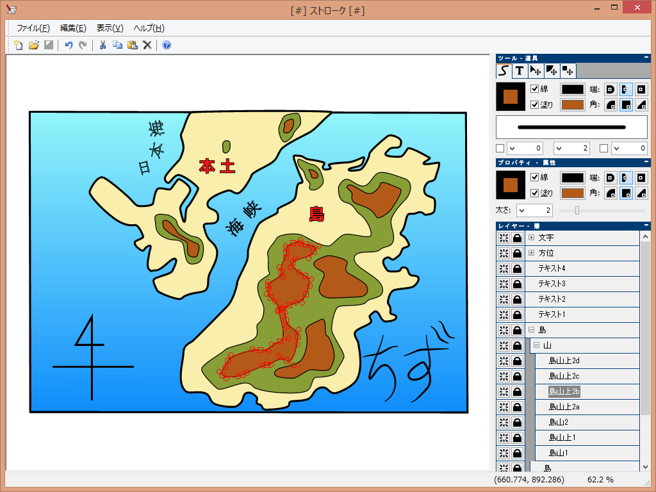Click the Delete X toolbar icon
The height and width of the screenshot is (492, 656).
click(147, 45)
